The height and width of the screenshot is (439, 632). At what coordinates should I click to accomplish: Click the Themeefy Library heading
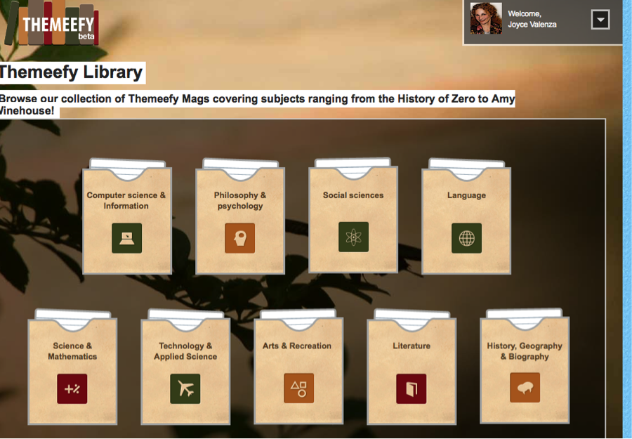72,72
